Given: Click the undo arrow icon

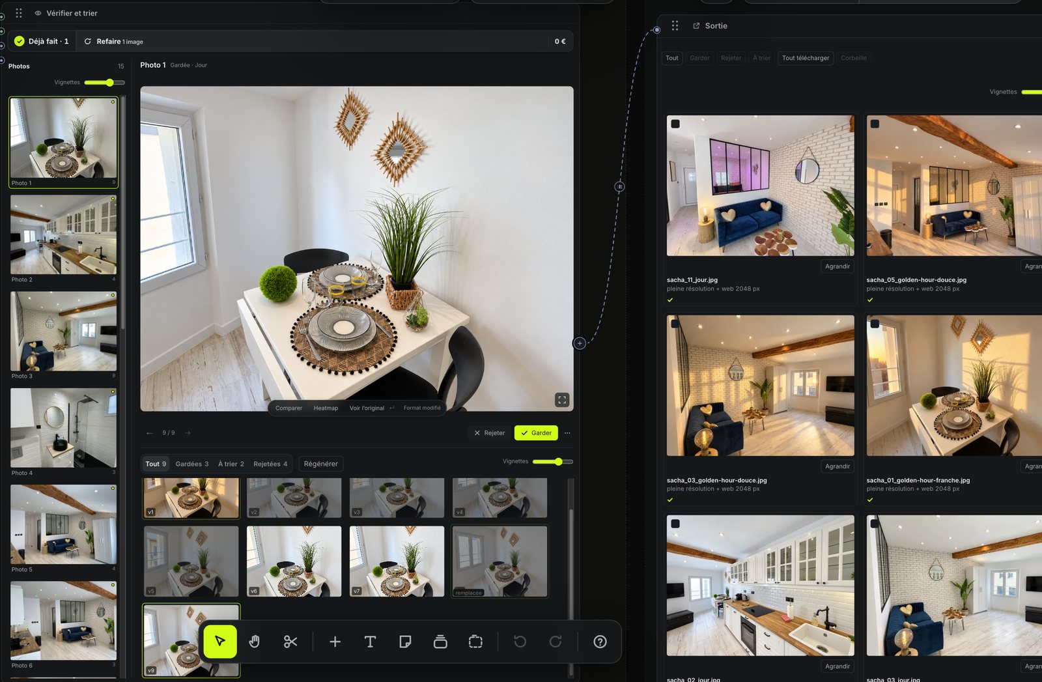Looking at the screenshot, I should (x=520, y=642).
